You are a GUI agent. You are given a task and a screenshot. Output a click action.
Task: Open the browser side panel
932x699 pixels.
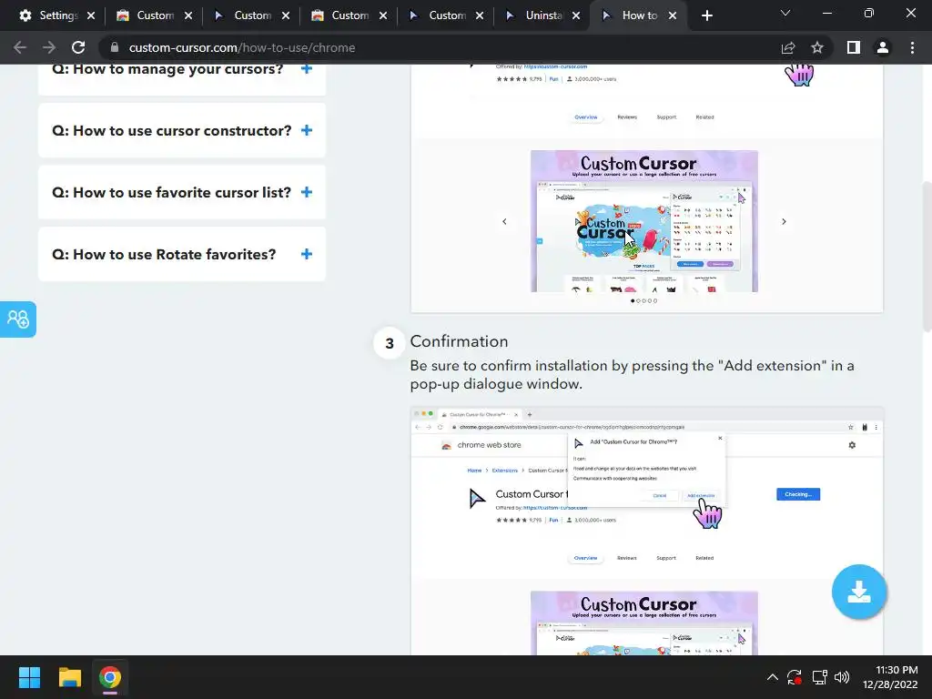click(854, 47)
